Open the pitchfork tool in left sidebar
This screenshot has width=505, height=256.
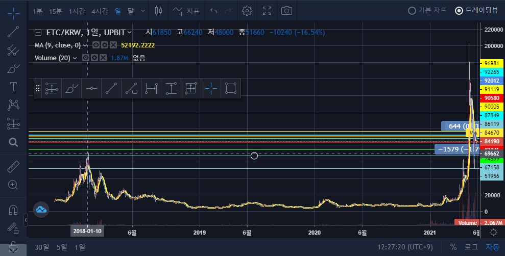tap(13, 50)
